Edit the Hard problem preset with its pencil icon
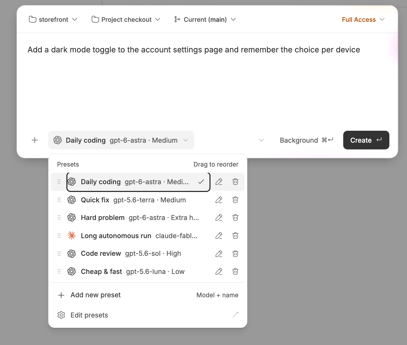Image resolution: width=407 pixels, height=345 pixels. coord(219,218)
